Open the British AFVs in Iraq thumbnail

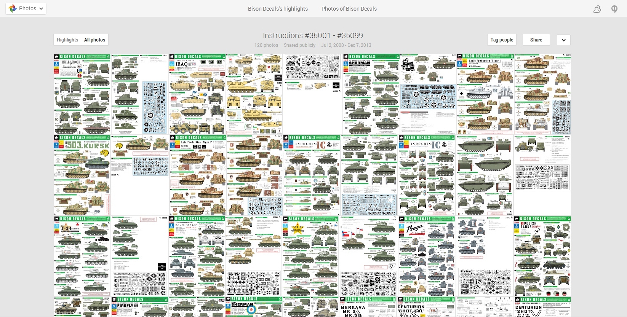click(197, 94)
